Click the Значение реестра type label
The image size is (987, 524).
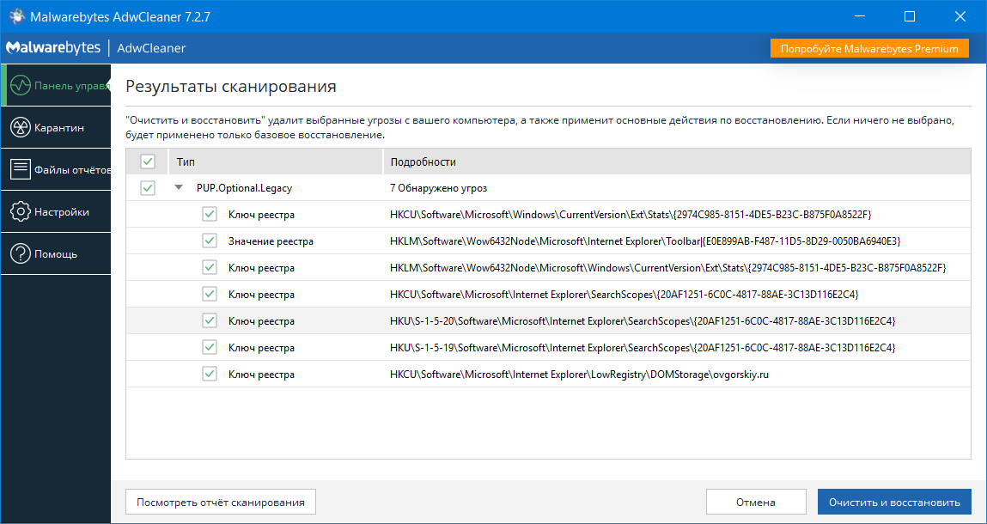click(271, 241)
